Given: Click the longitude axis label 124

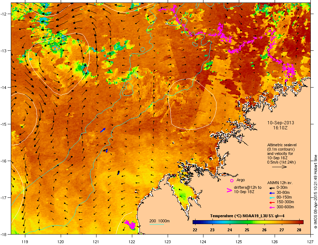Looking at the screenshot, I should point(203,241).
